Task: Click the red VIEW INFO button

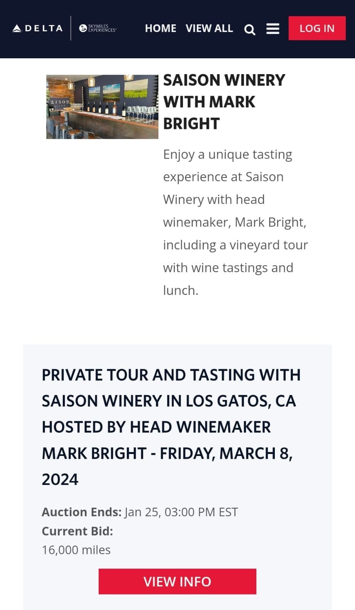Action: point(177,581)
